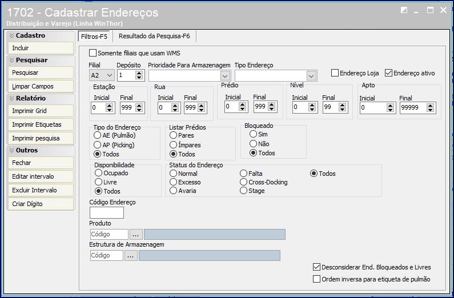The image size is (454, 298).
Task: Click the window restore-down diagonal icon
Action: pos(404,10)
